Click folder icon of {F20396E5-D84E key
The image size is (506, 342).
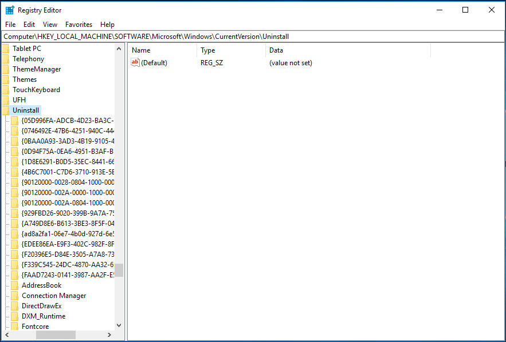[14, 254]
